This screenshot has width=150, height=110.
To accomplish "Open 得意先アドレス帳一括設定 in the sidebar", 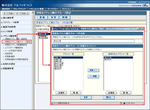I will click(16, 39).
